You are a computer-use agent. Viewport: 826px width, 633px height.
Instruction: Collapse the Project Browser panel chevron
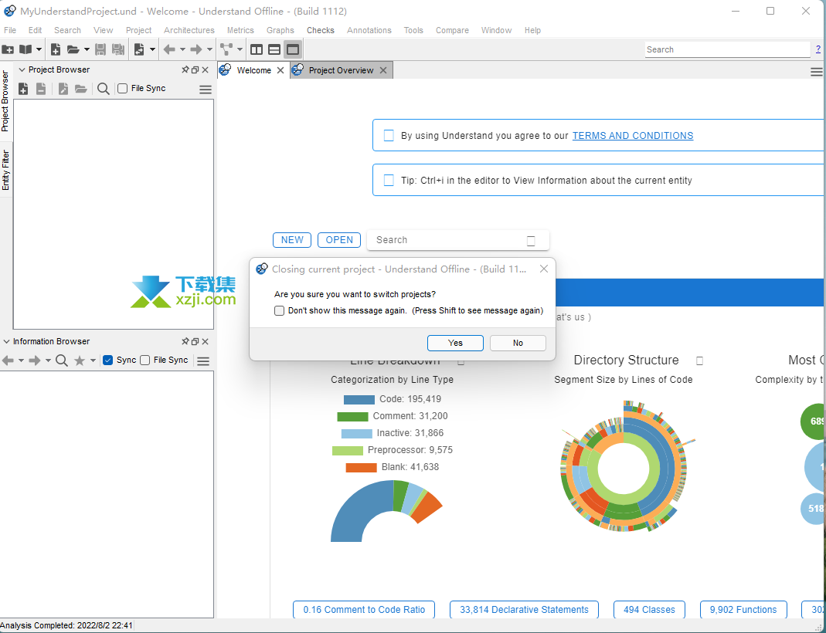pos(22,69)
